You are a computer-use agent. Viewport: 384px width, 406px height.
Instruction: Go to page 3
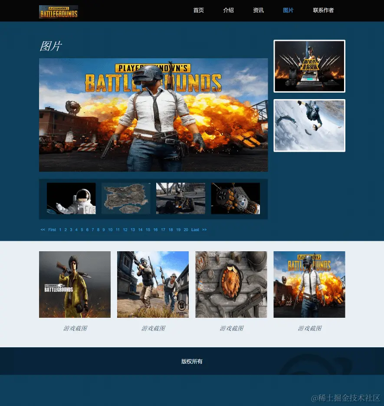pos(71,230)
